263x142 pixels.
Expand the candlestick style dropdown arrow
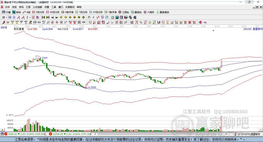point(30,17)
